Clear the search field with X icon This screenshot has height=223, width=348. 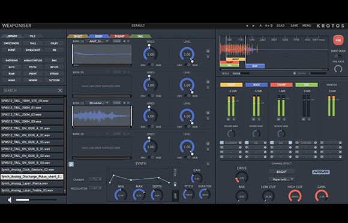coord(60,90)
